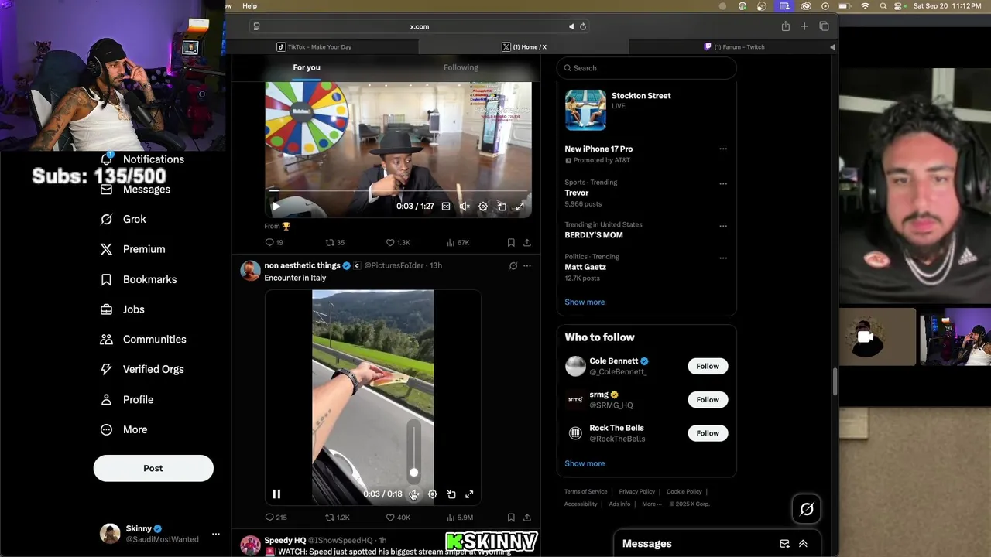991x557 pixels.
Task: Expand the Messages drawer
Action: click(x=803, y=544)
